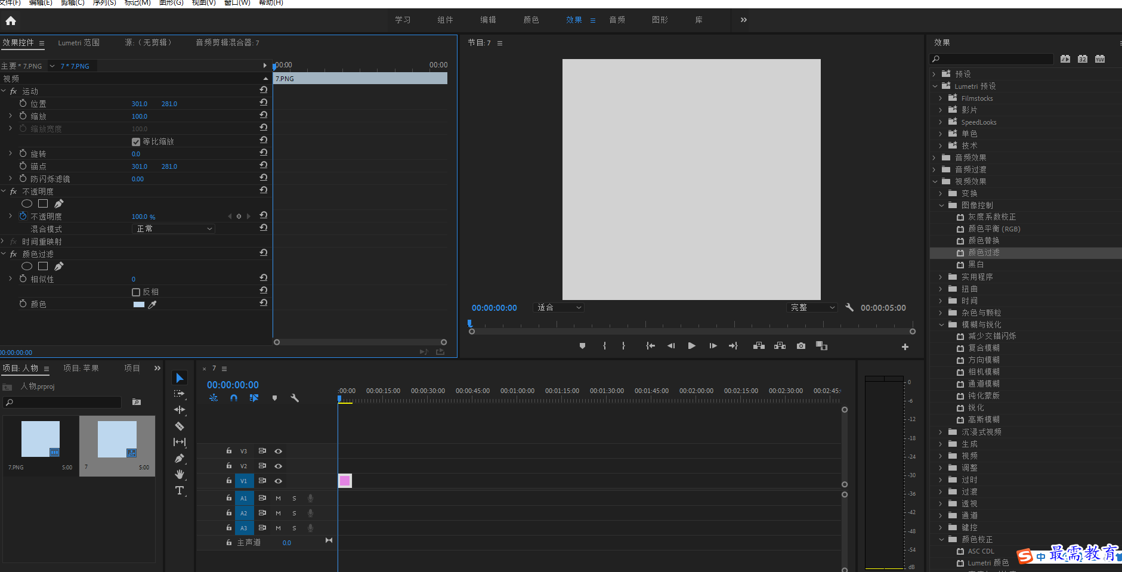1122x572 pixels.
Task: Click 位置 X value 301.0
Action: (140, 104)
